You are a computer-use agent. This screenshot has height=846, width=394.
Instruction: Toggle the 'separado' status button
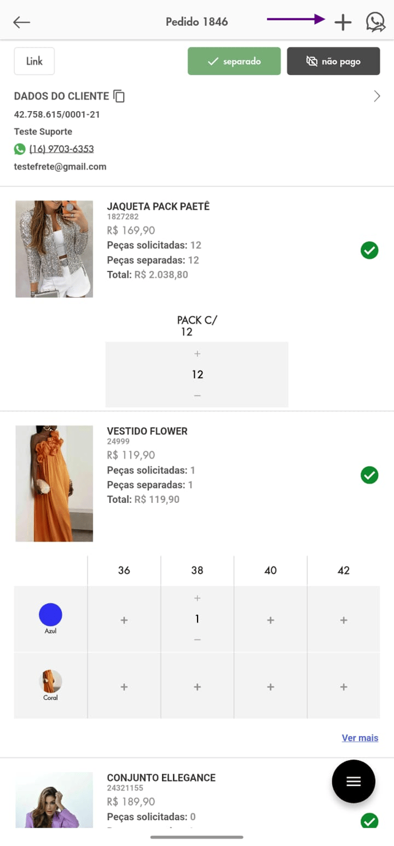pyautogui.click(x=234, y=61)
